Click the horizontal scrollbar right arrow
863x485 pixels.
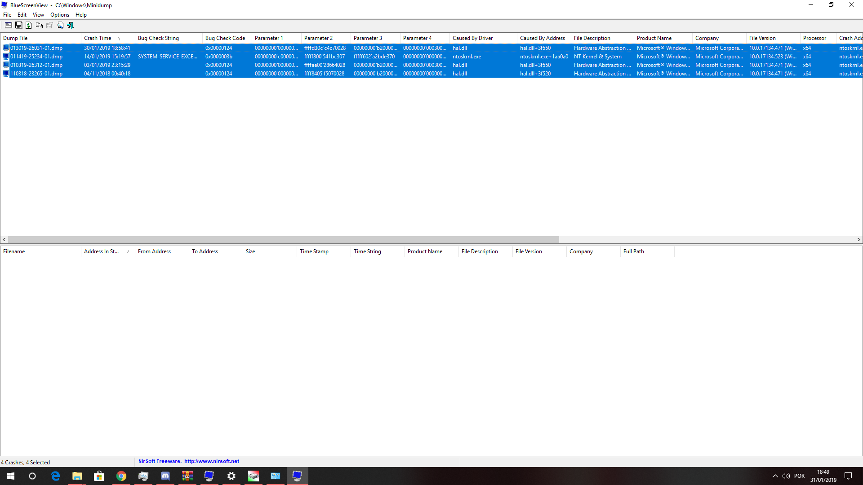[859, 240]
